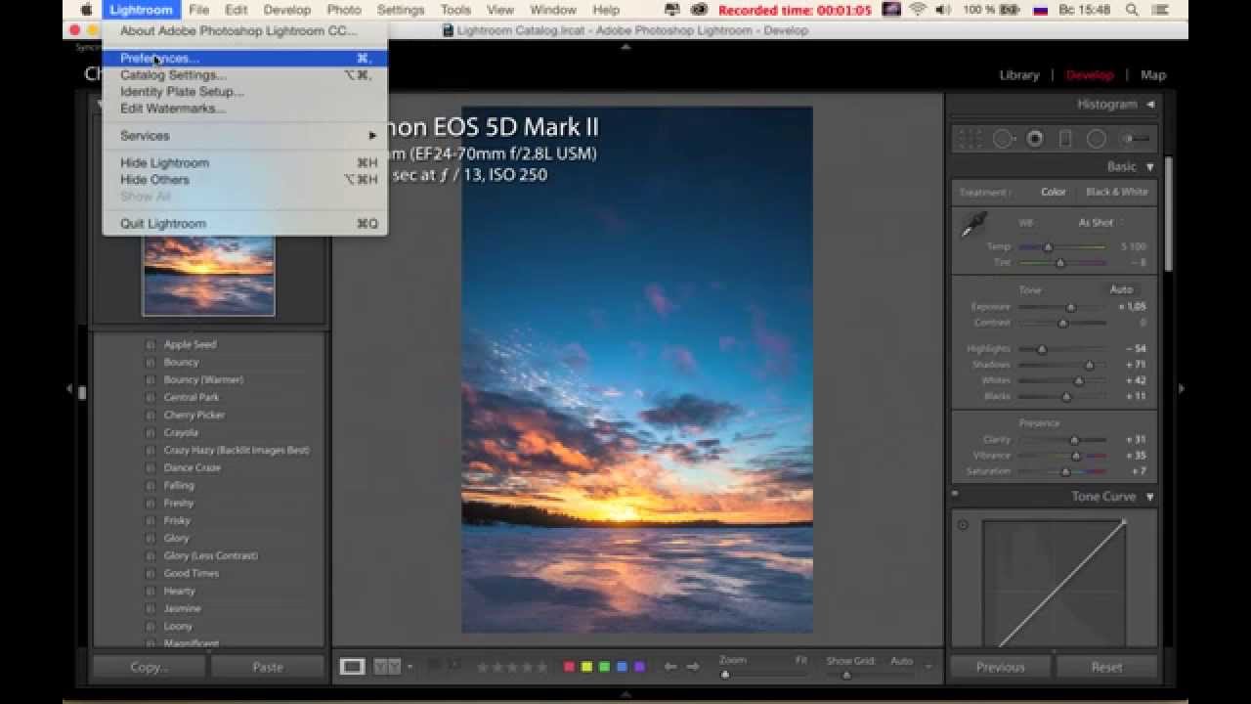The width and height of the screenshot is (1251, 704).
Task: Select the Red Eye Correction tool
Action: coord(1035,139)
